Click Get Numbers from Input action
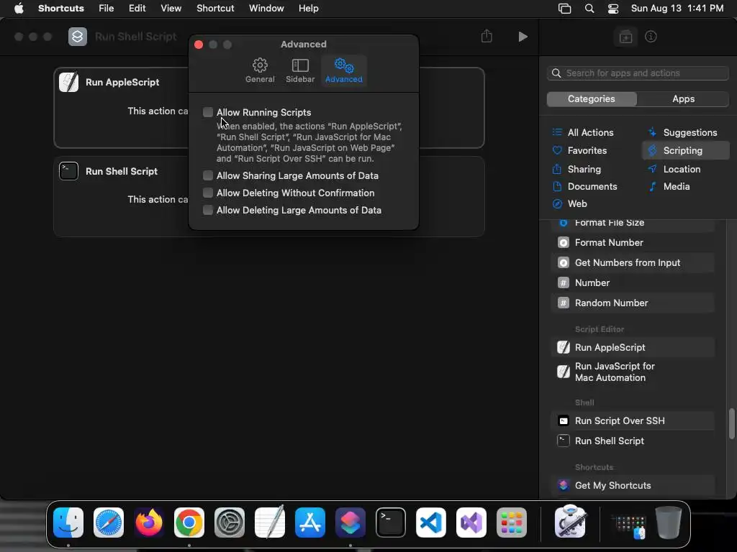The image size is (737, 552). pyautogui.click(x=633, y=263)
